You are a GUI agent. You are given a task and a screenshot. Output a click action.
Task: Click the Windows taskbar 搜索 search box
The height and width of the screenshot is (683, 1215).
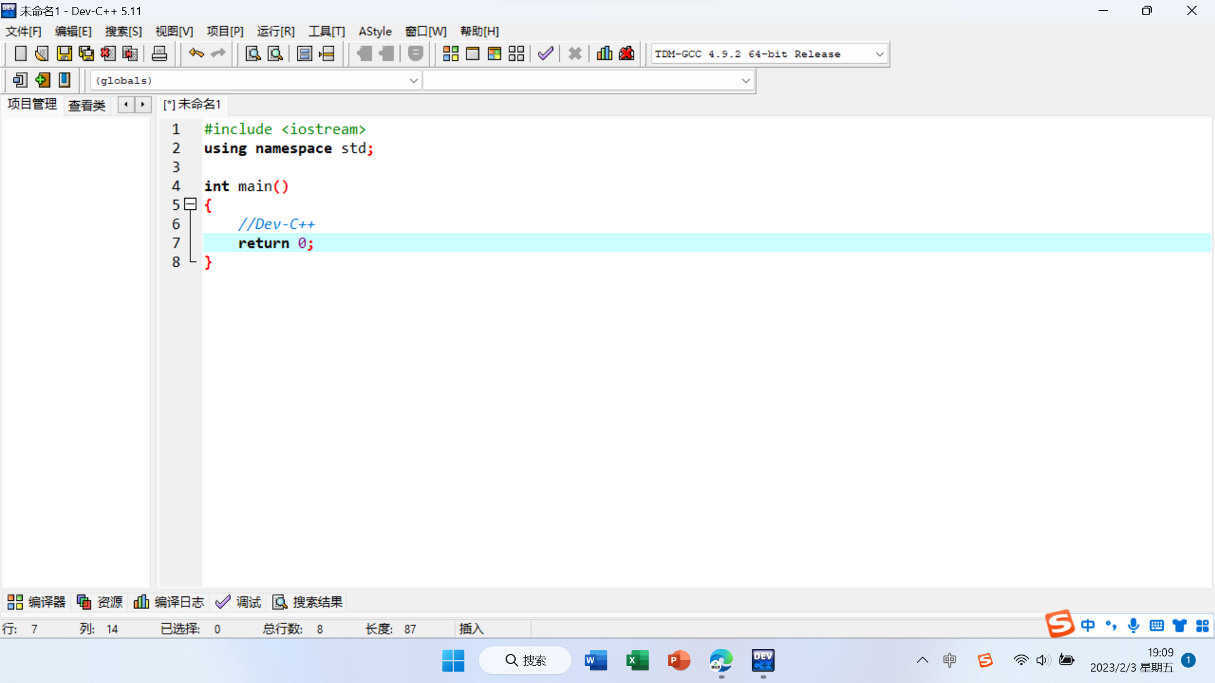pyautogui.click(x=526, y=660)
